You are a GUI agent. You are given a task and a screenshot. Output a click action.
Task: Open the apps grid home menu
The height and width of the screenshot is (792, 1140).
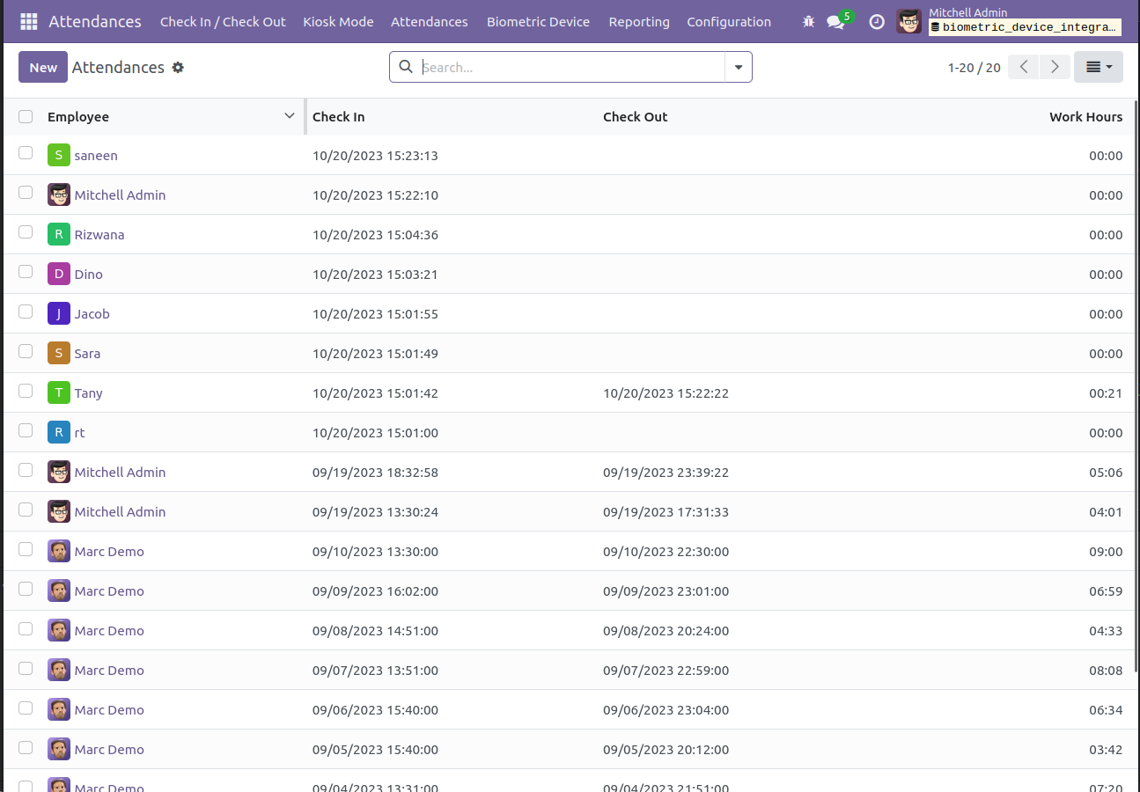coord(29,22)
